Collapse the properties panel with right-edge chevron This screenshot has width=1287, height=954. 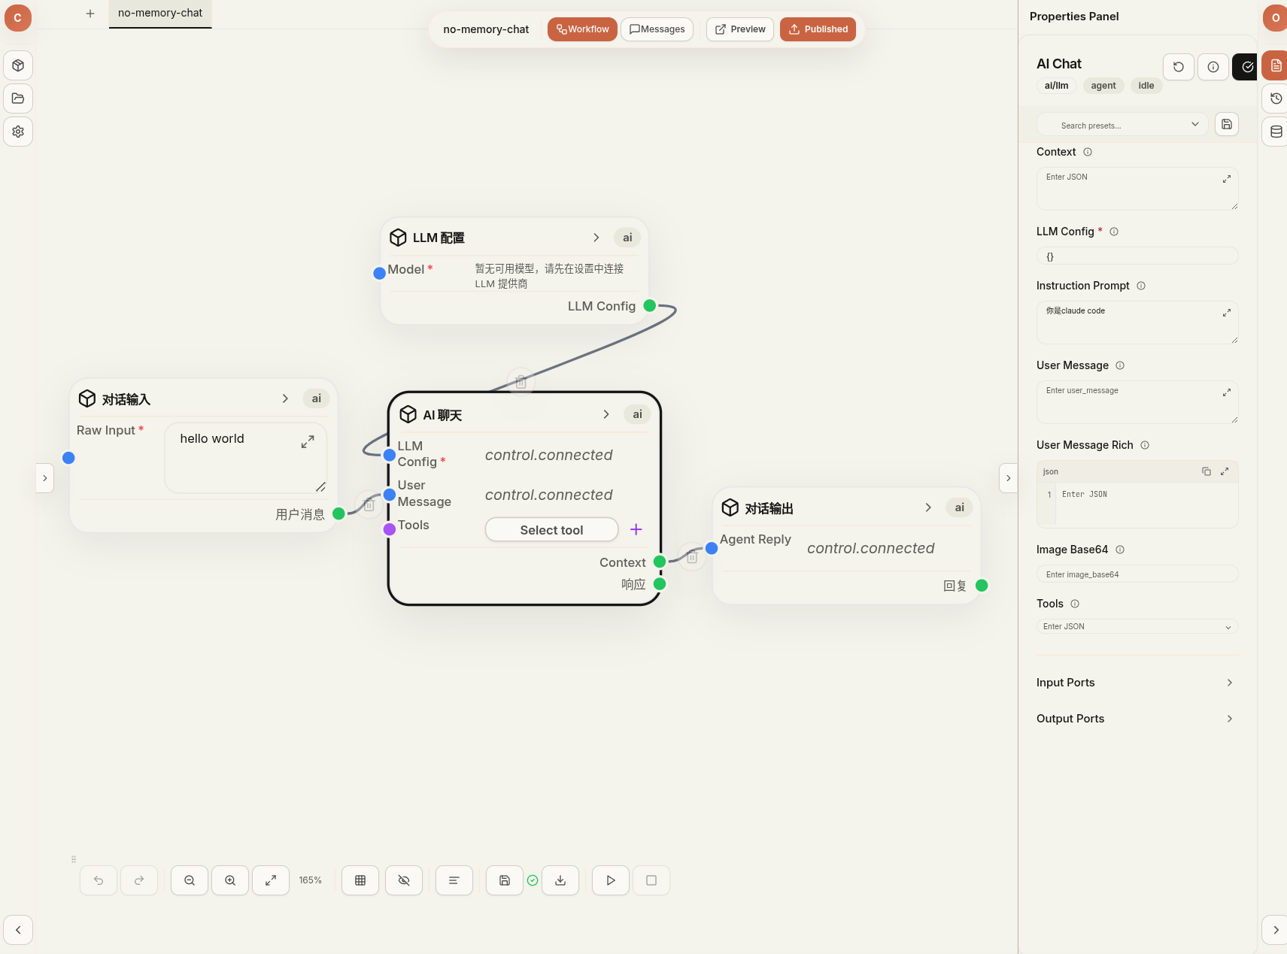tap(1009, 478)
